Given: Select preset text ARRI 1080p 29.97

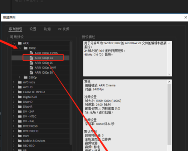Looking at the screenshot, I should click(45, 68).
